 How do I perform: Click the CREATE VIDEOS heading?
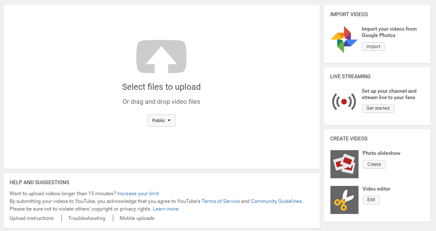click(x=349, y=138)
